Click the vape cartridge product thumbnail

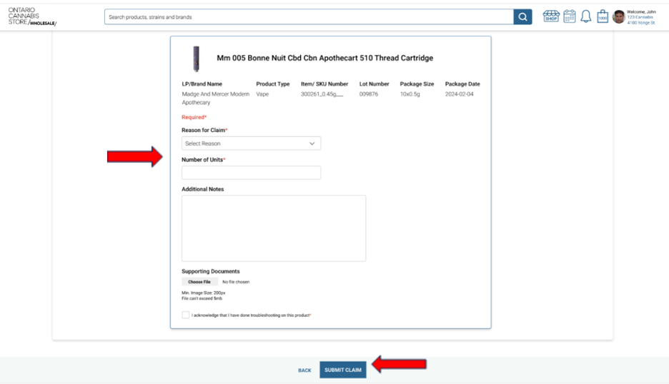[197, 59]
